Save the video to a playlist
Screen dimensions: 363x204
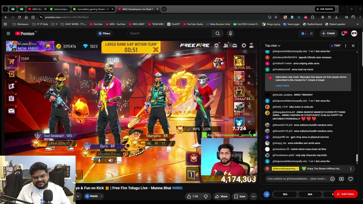(240, 196)
